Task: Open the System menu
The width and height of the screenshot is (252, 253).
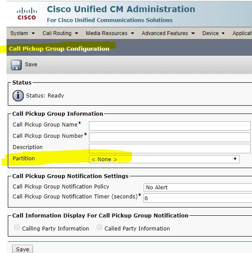Action: [23, 33]
